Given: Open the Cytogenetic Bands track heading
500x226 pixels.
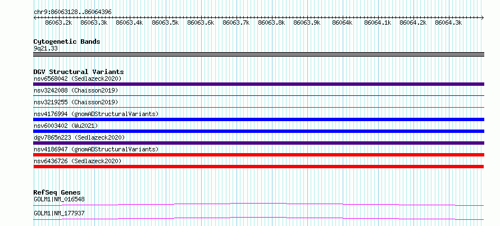Looking at the screenshot, I should pyautogui.click(x=67, y=41).
